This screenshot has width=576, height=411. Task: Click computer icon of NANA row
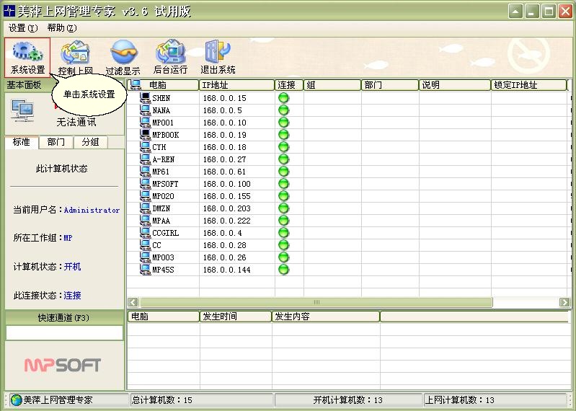coord(145,110)
